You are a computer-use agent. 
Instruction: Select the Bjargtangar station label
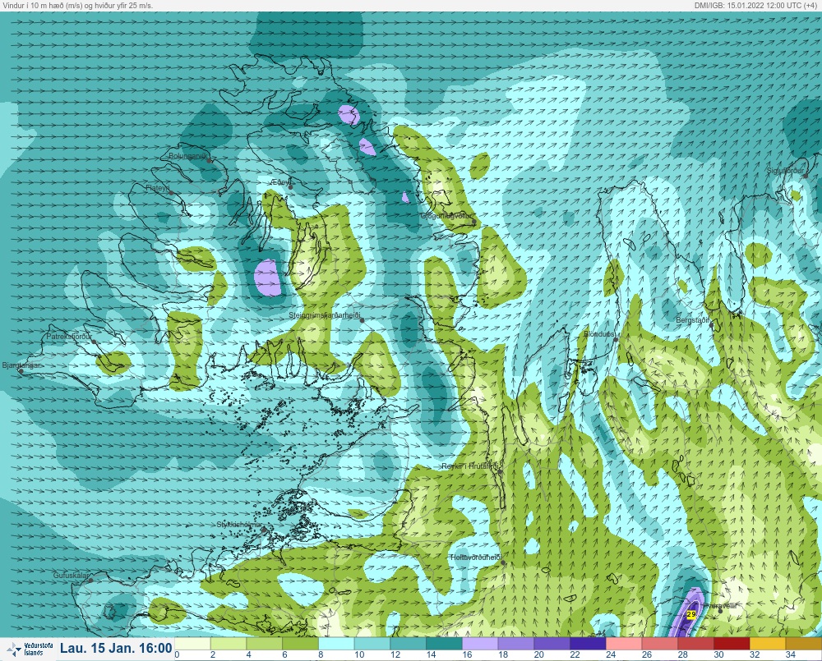point(21,365)
